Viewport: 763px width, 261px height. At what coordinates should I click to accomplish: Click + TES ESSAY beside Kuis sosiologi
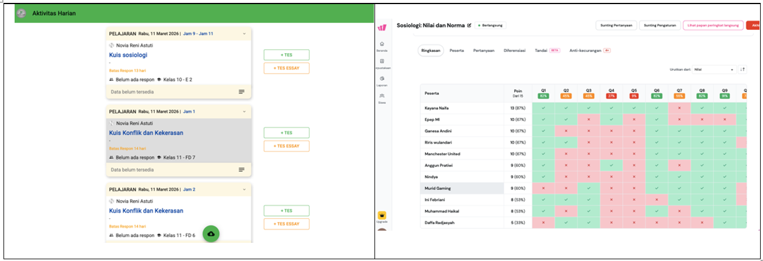pyautogui.click(x=286, y=68)
